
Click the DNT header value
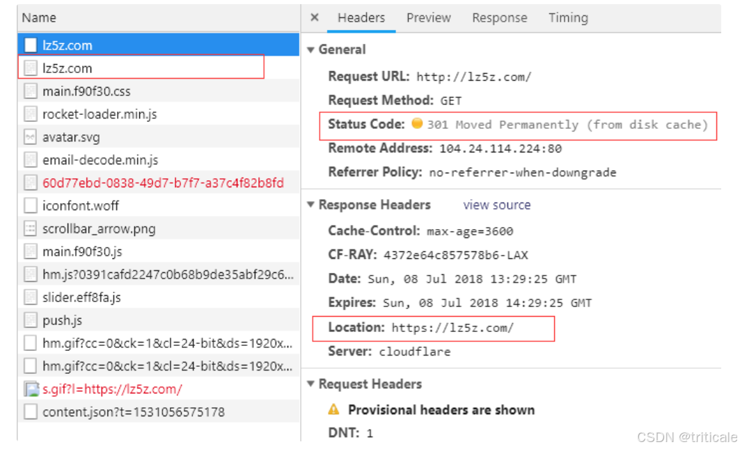tap(370, 433)
